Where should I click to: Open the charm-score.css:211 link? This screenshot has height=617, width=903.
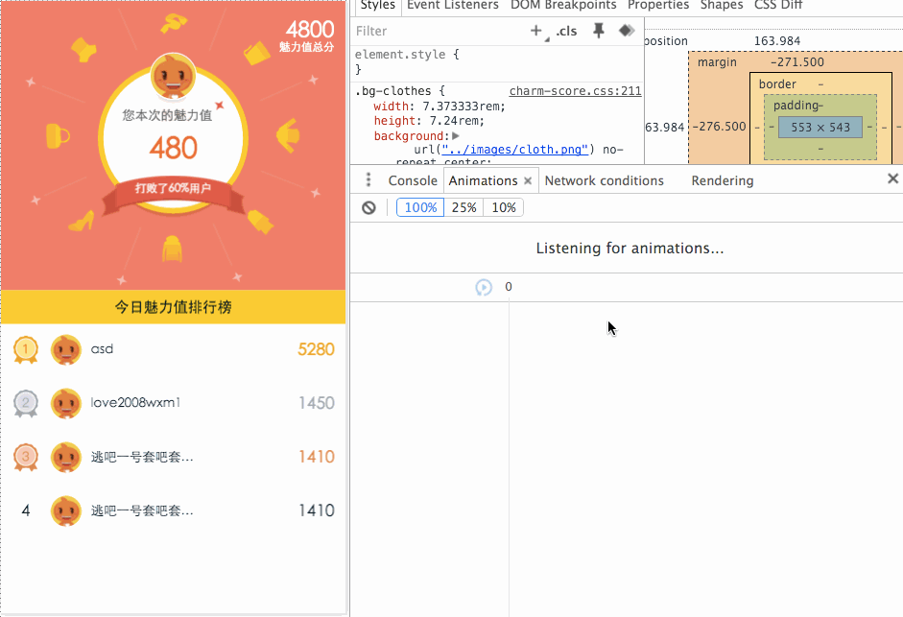574,90
